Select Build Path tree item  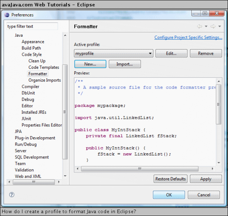tap(31, 48)
